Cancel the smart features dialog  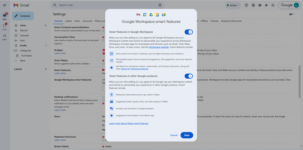point(174,135)
